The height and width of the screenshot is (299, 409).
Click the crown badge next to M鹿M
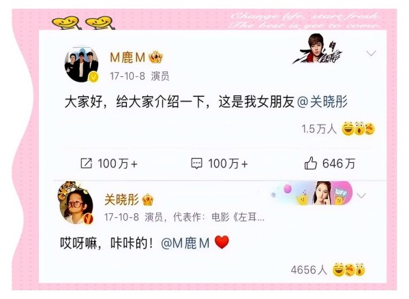coord(155,57)
